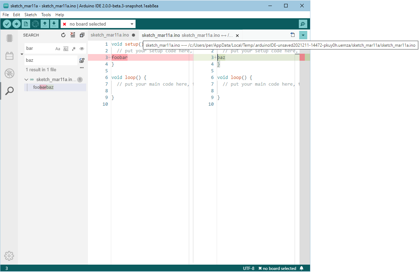Open the Edit menu

coord(16,15)
